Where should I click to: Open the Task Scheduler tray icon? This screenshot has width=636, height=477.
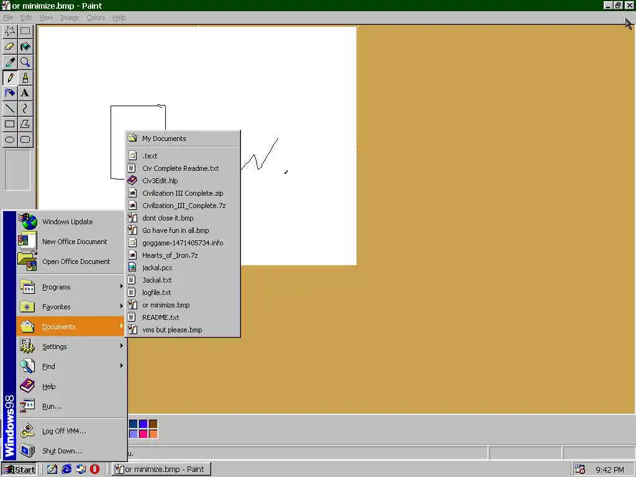click(x=579, y=470)
